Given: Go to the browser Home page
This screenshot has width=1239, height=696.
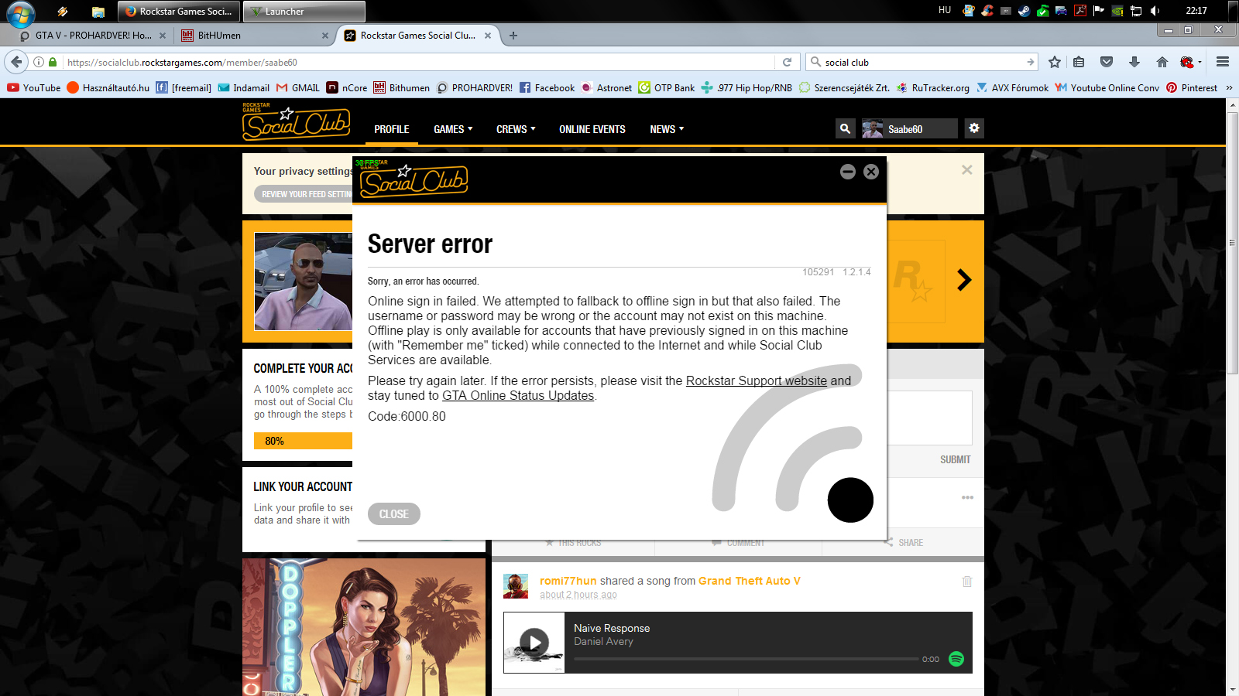Looking at the screenshot, I should (1162, 63).
